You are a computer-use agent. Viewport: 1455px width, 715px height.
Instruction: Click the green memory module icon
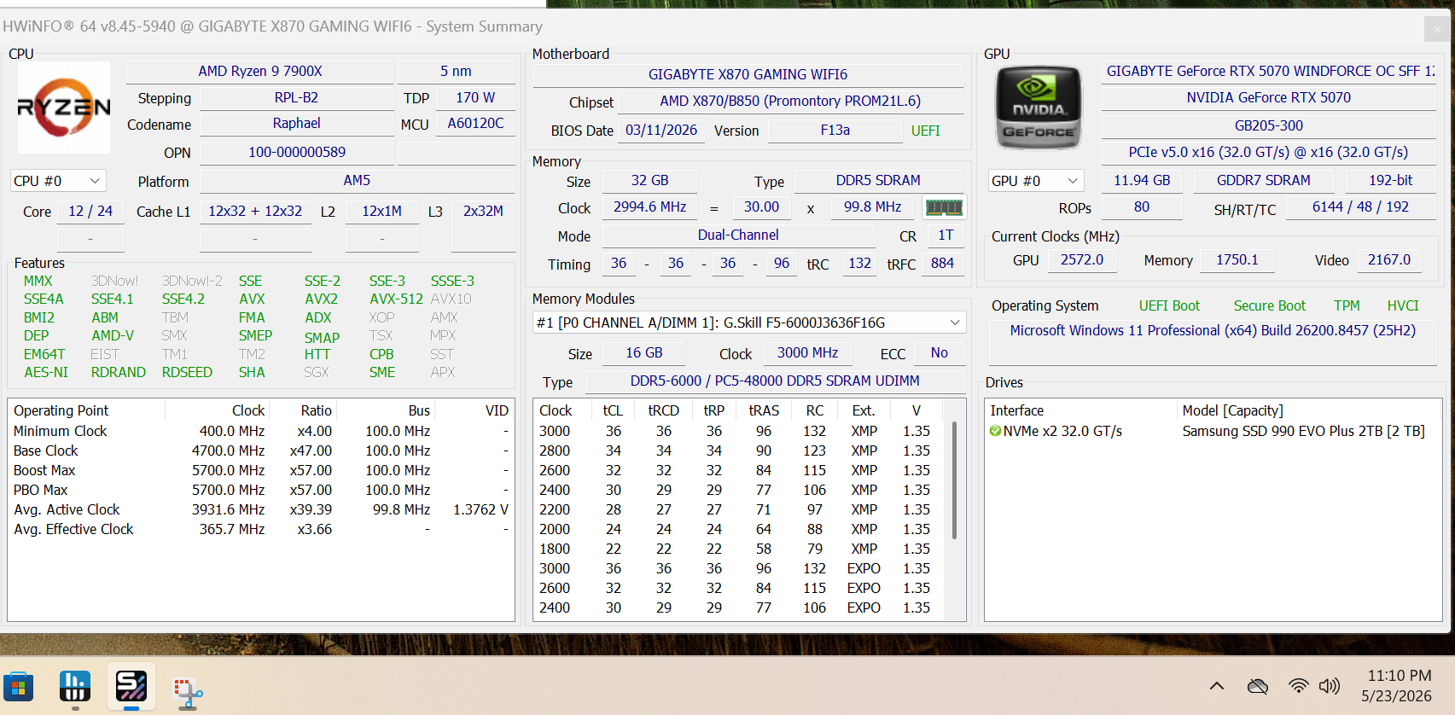(944, 207)
